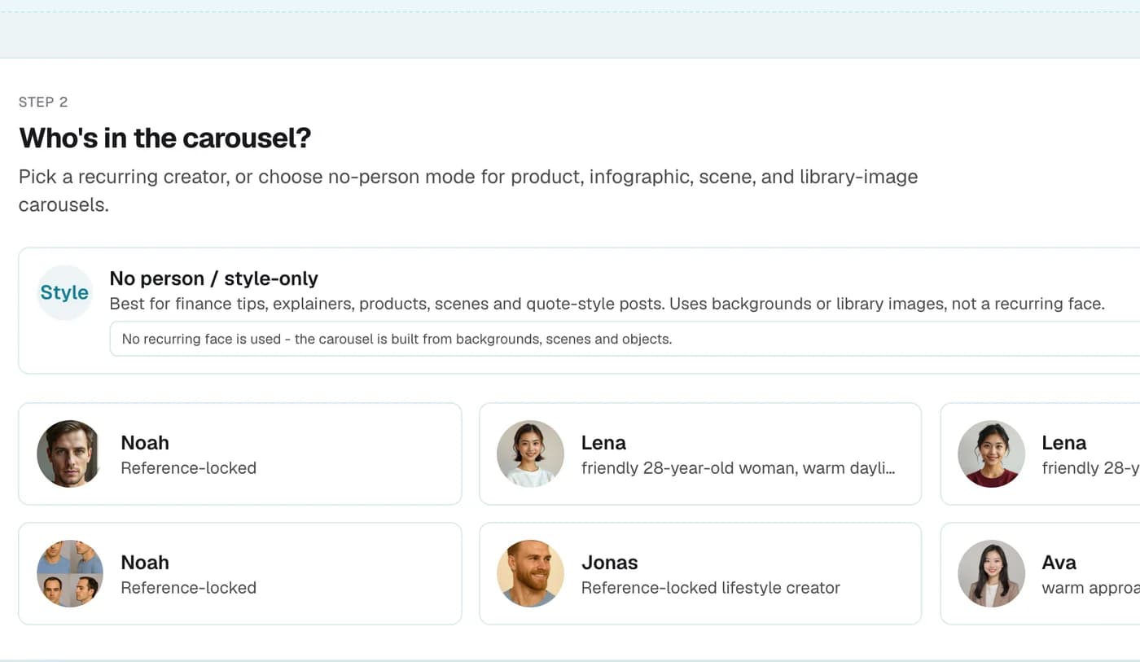The width and height of the screenshot is (1140, 662).
Task: Click Ava's avatar photo
Action: pos(991,573)
